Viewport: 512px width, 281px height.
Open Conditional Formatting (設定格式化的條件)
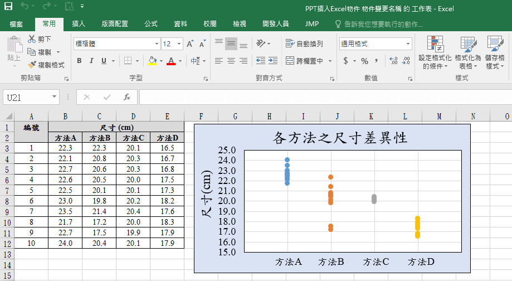click(435, 53)
